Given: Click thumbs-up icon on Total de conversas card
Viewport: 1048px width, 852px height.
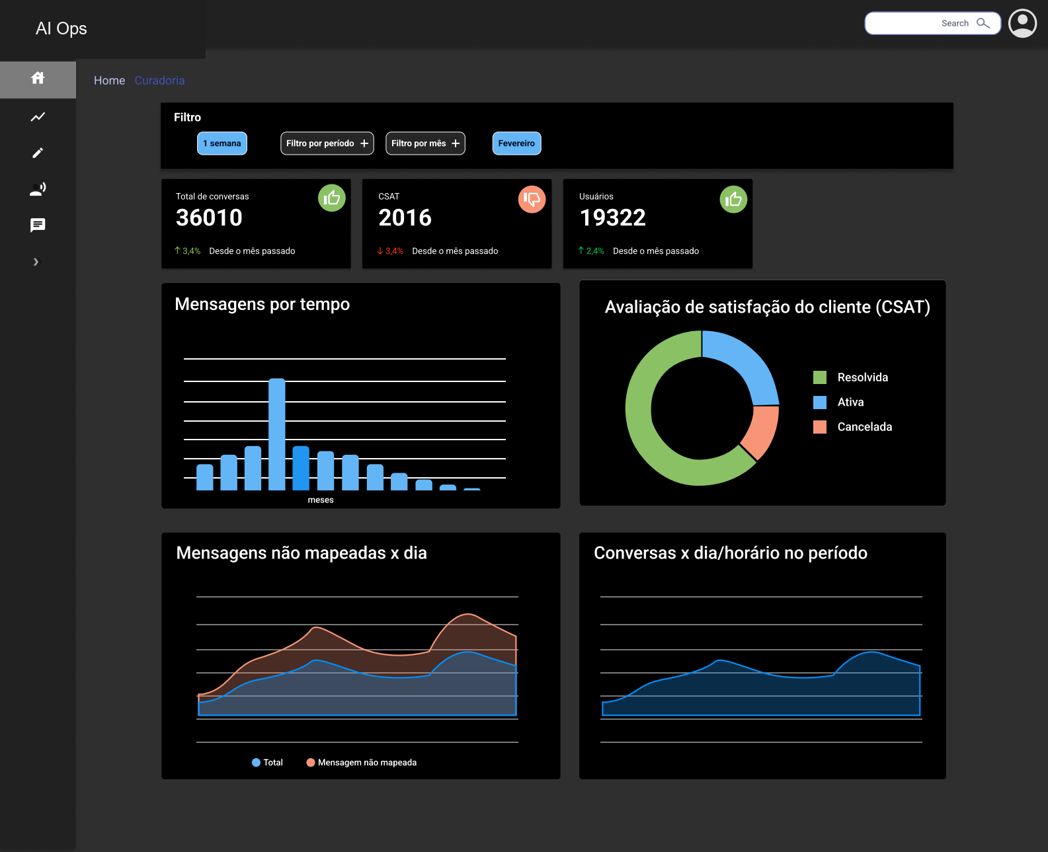Looking at the screenshot, I should click(332, 198).
